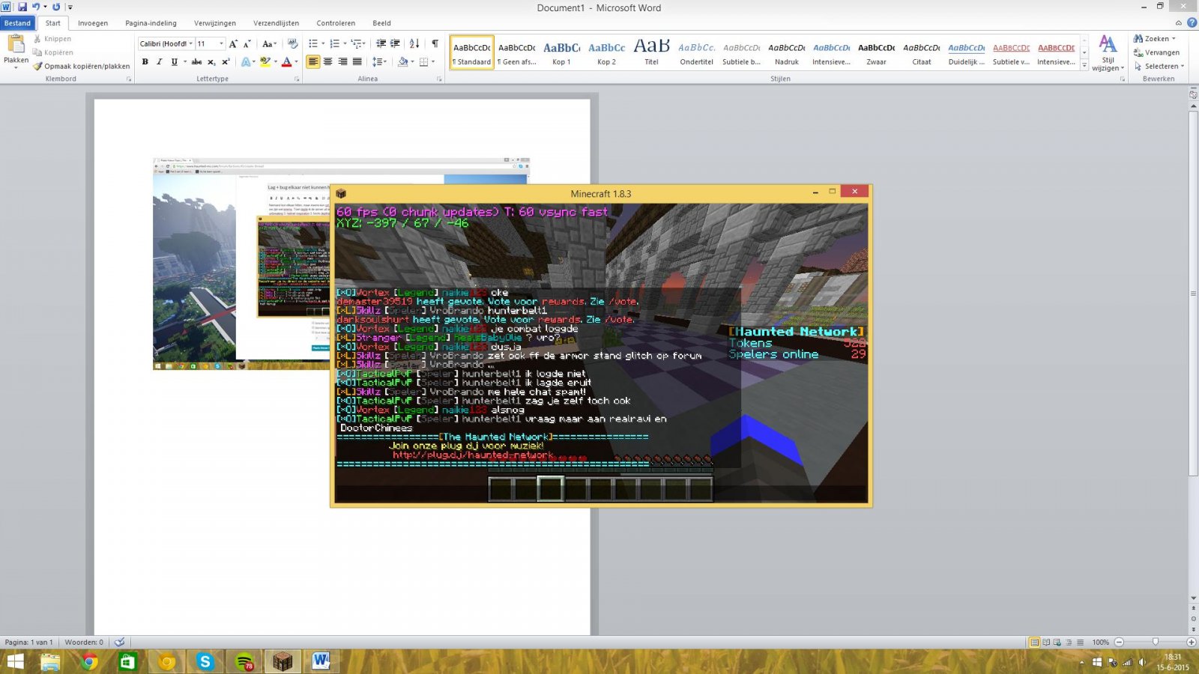This screenshot has width=1199, height=674.
Task: Click the Save icon in quick access toolbar
Action: point(22,7)
